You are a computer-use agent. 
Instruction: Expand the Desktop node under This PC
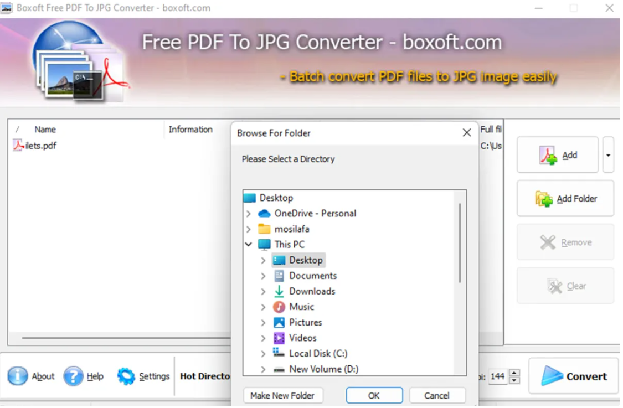pos(264,262)
